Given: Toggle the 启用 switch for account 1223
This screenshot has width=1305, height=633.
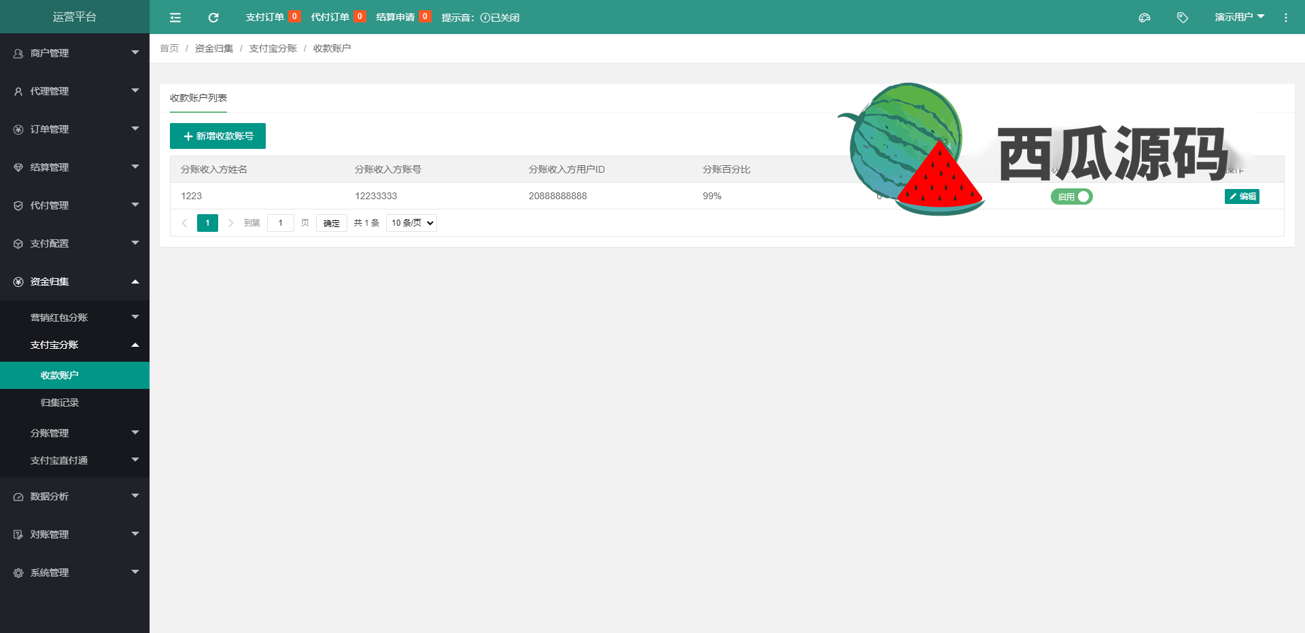Looking at the screenshot, I should pyautogui.click(x=1072, y=196).
